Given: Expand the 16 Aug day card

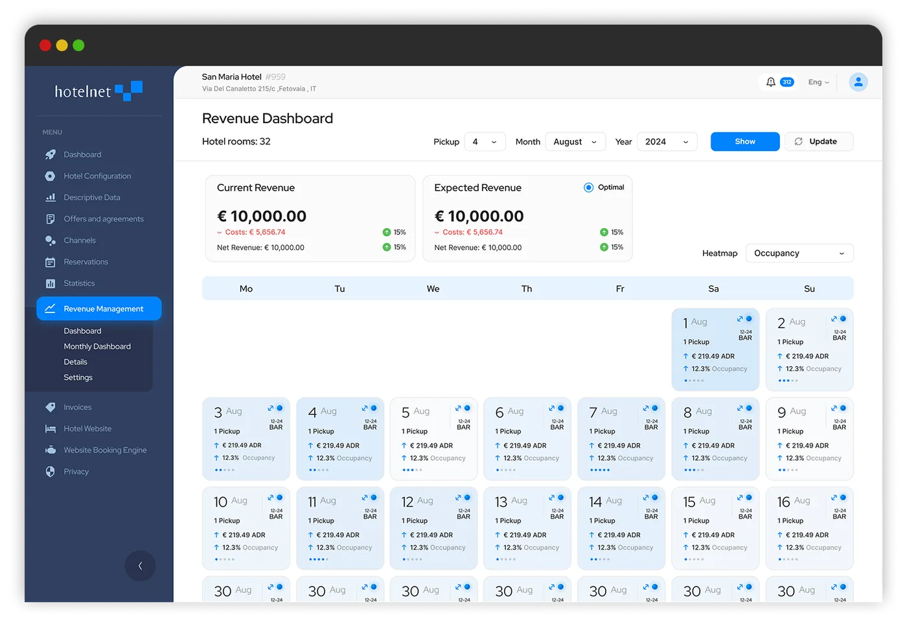Looking at the screenshot, I should tap(834, 498).
